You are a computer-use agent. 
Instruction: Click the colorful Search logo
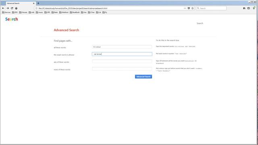click(12, 19)
